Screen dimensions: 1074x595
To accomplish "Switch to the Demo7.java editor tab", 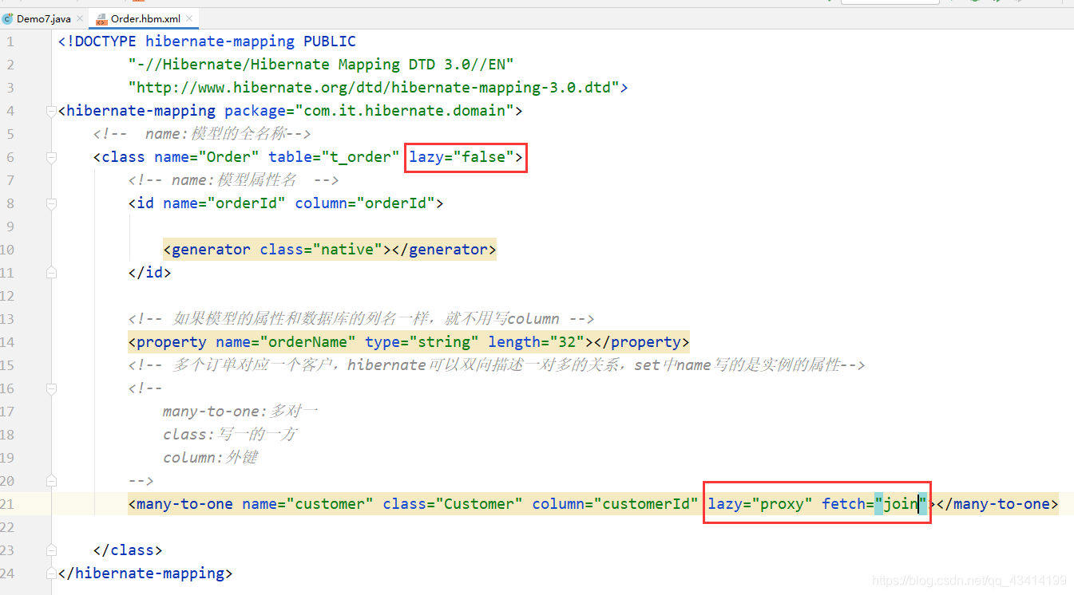I will (x=44, y=18).
